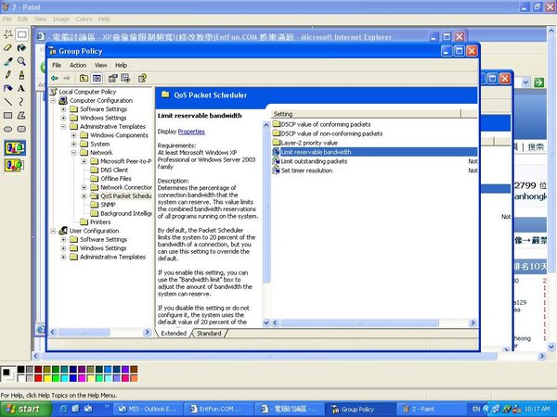The image size is (557, 417).
Task: Choose the Eraser tool in Paint
Action: tap(7, 47)
